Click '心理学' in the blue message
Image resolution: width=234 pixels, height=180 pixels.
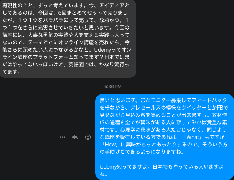128,130
